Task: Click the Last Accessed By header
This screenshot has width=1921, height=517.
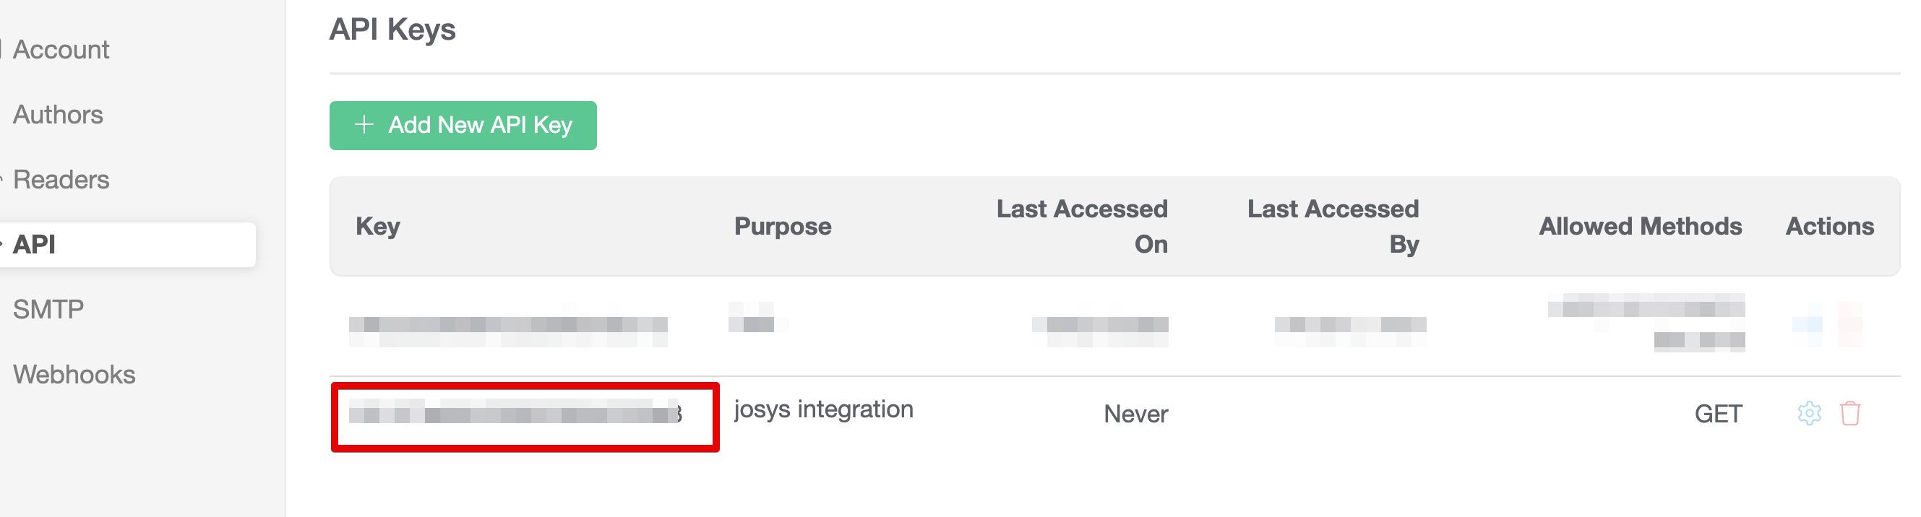Action: [x=1333, y=226]
